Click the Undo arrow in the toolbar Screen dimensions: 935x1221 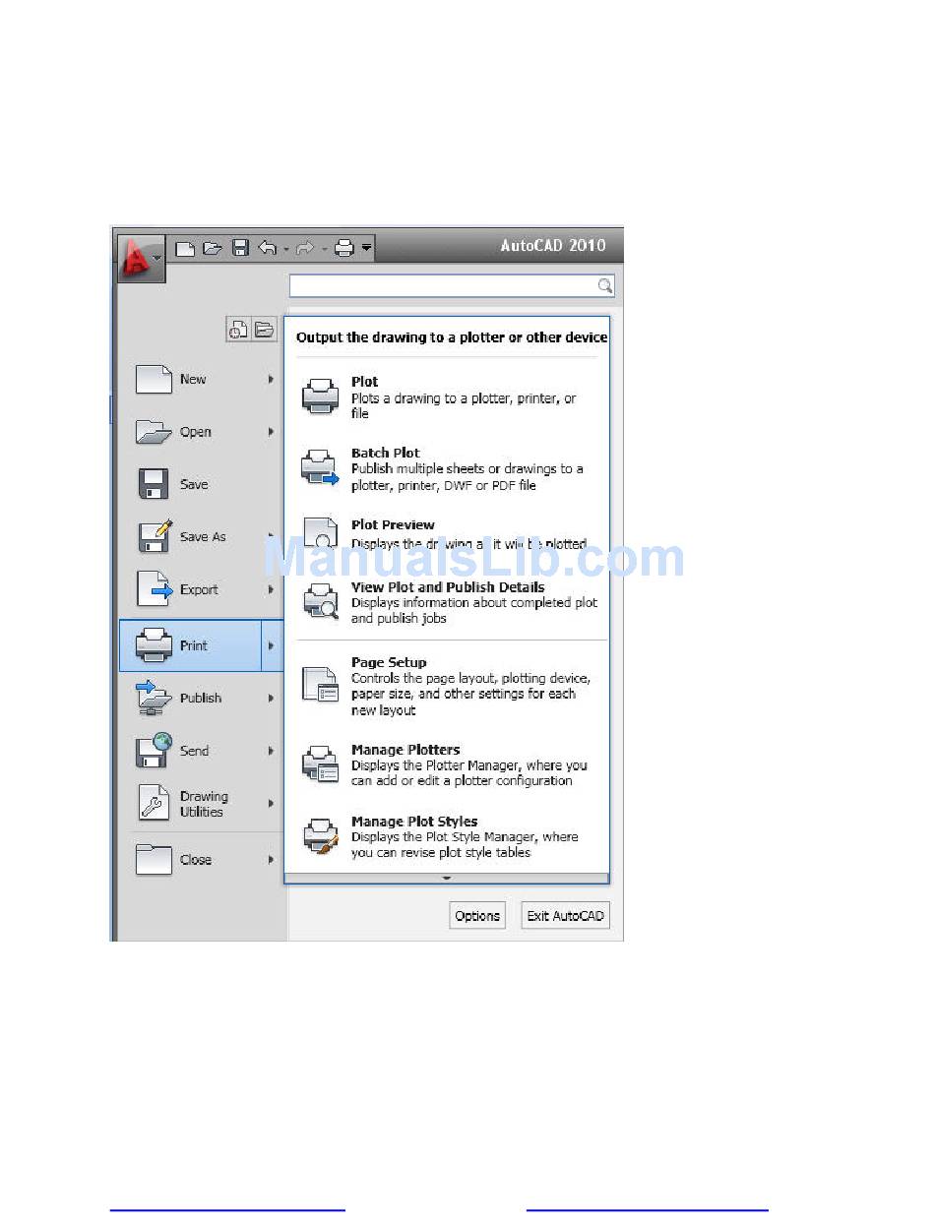point(268,249)
